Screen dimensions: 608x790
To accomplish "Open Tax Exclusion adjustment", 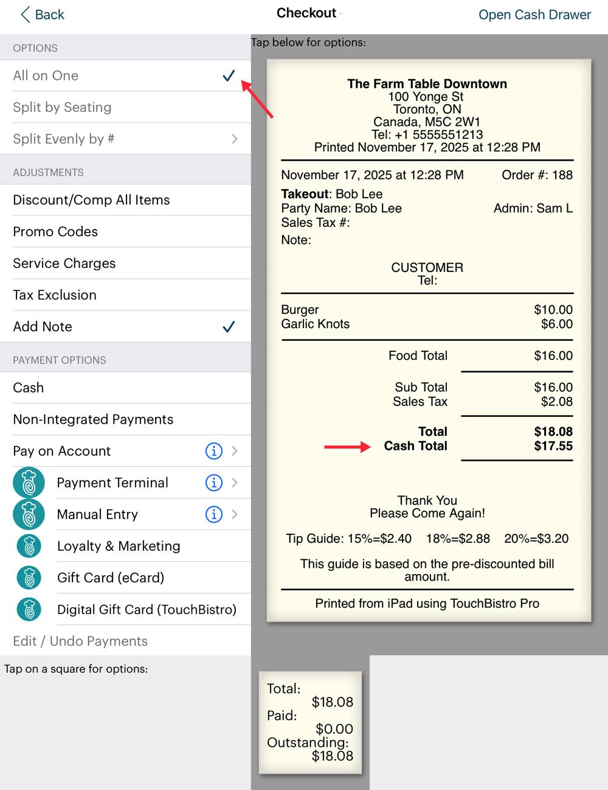I will coord(125,295).
